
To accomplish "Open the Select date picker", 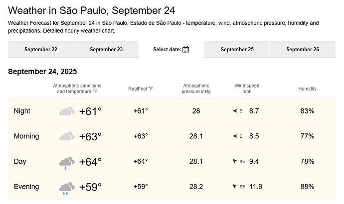I will click(x=171, y=49).
